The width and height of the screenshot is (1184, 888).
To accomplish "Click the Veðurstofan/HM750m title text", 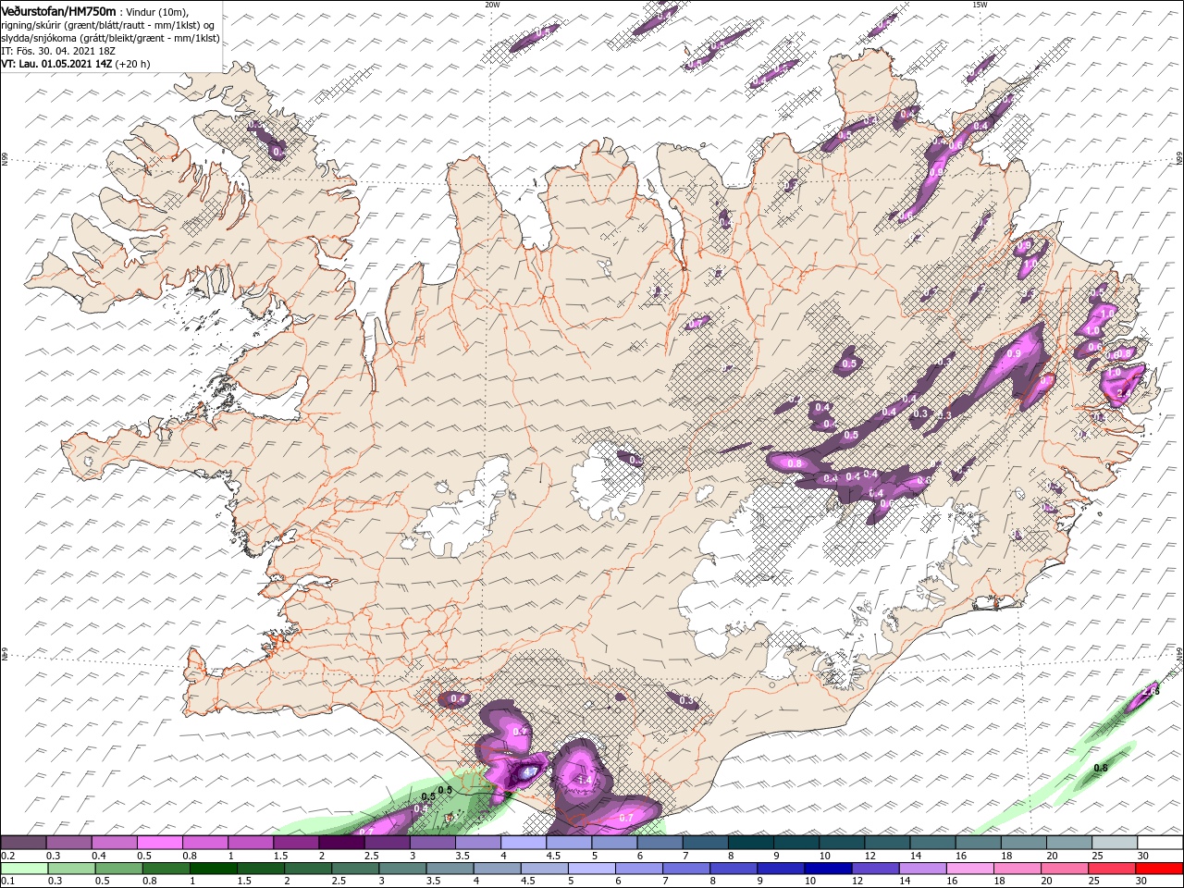I will coord(58,11).
